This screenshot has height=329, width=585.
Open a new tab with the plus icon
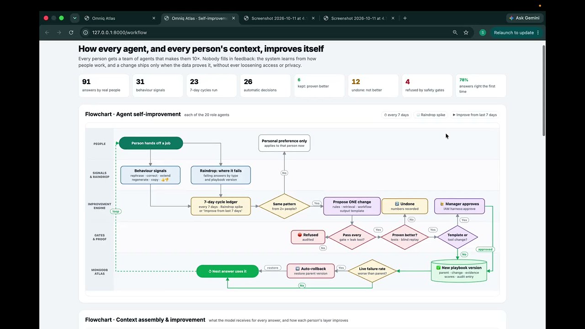click(405, 18)
